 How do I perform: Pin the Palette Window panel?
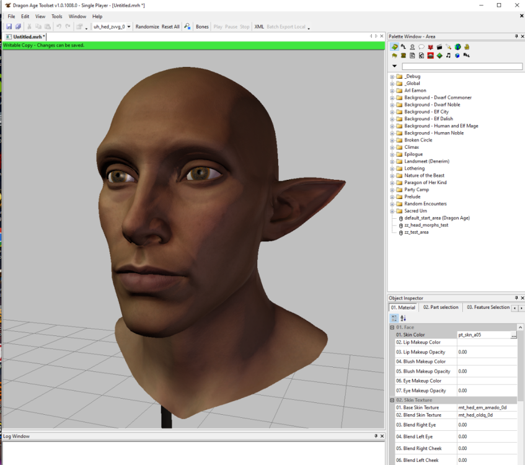[x=516, y=37]
